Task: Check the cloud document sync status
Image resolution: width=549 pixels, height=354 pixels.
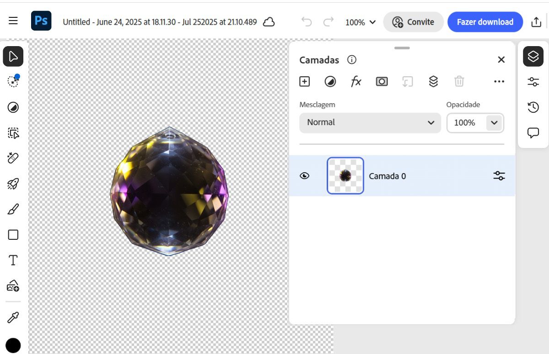Action: coord(269,22)
